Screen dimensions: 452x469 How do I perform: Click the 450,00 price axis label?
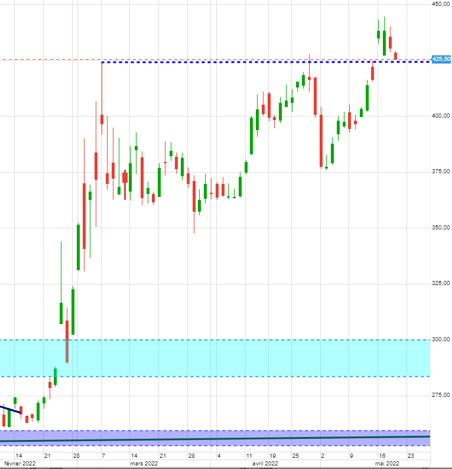441,4
